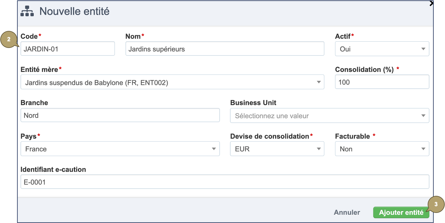Click the step 2 callout marker
Image resolution: width=445 pixels, height=223 pixels.
click(x=9, y=40)
